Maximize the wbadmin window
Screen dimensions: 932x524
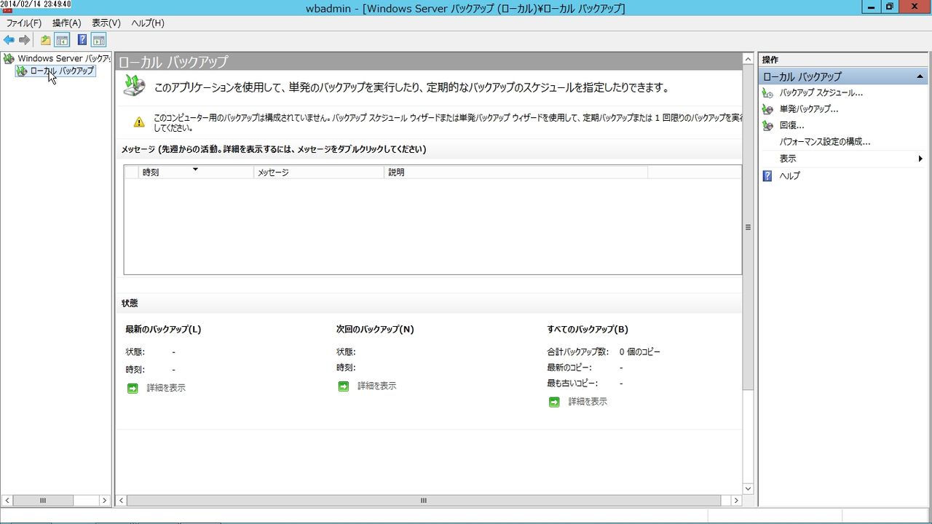tap(889, 7)
